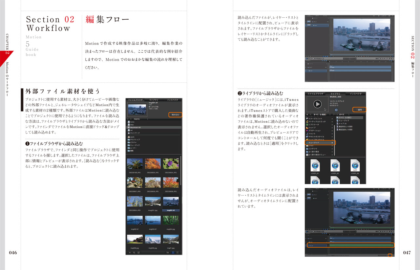420x270 pixels.
Task: Expand the イメージユニット category arrow
Action: tap(332, 119)
